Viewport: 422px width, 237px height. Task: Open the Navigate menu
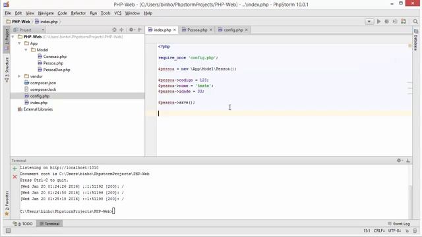click(45, 13)
